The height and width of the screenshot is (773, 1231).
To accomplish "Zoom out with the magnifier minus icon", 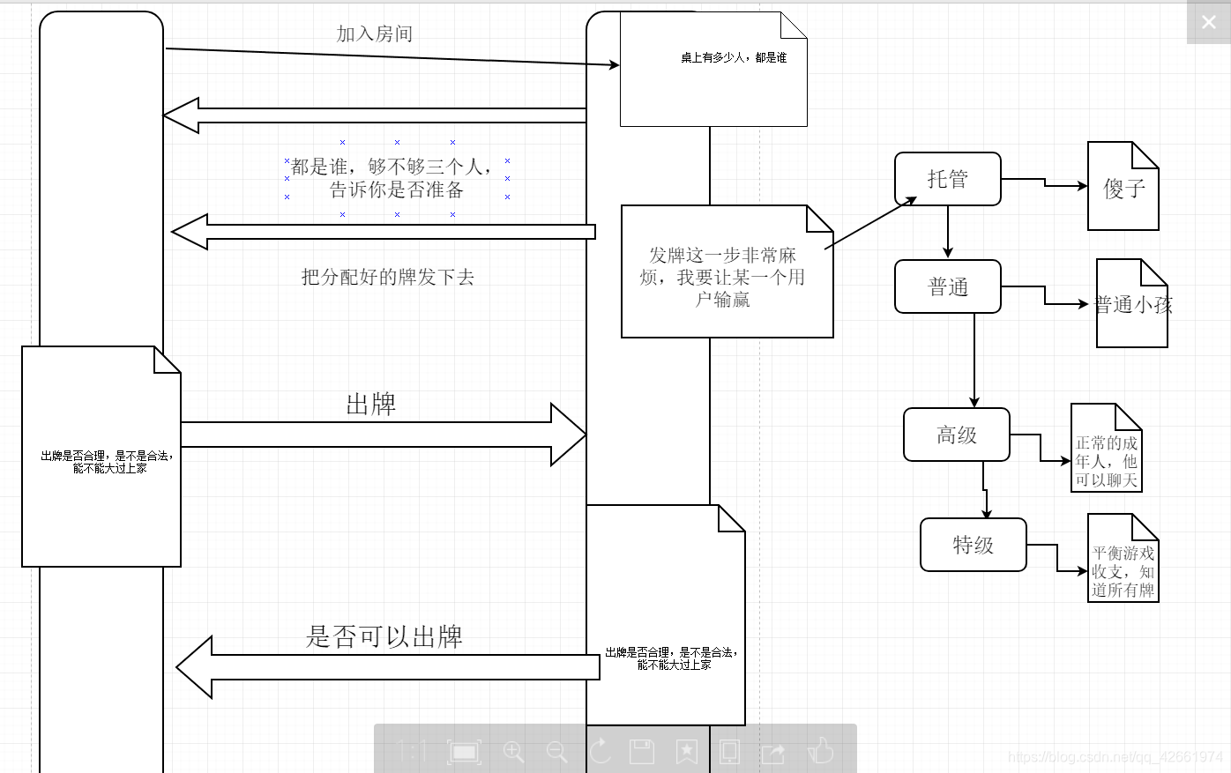I will click(556, 751).
